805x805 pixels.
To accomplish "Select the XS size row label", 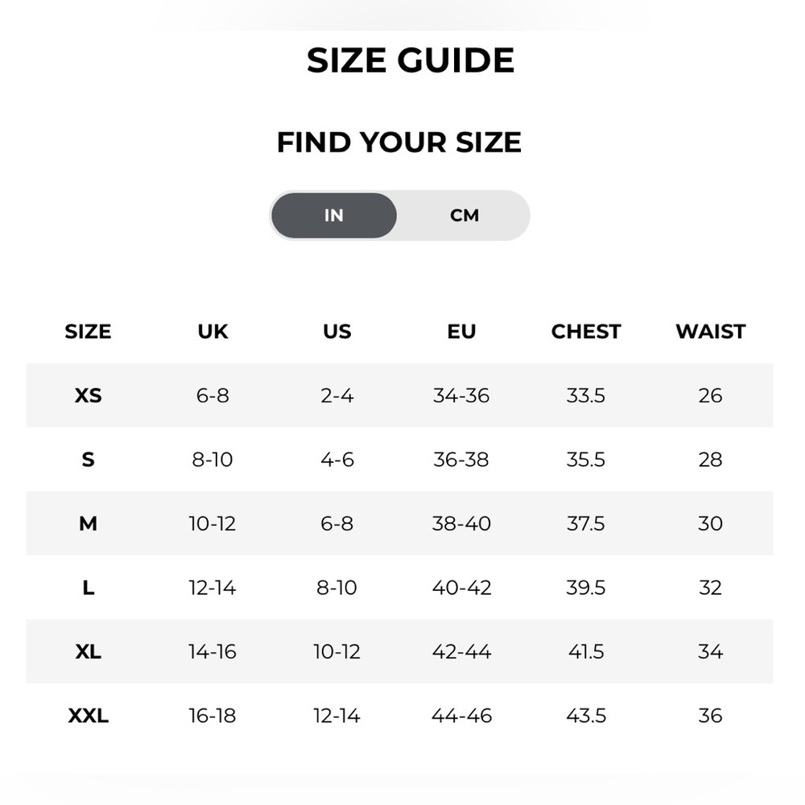I will 88,395.
